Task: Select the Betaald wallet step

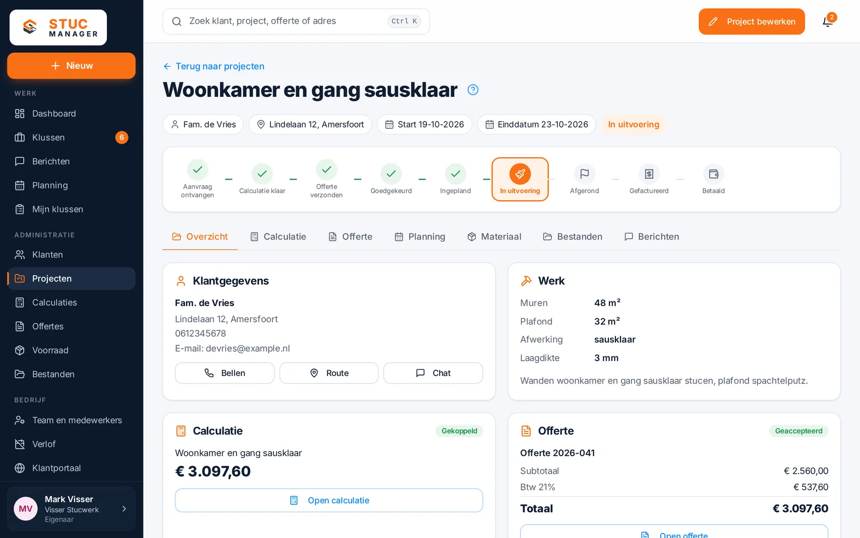Action: click(713, 179)
